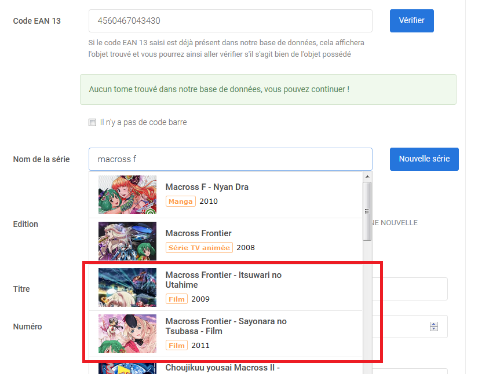Click the year 2008 on Macross Frontier

[x=246, y=247]
